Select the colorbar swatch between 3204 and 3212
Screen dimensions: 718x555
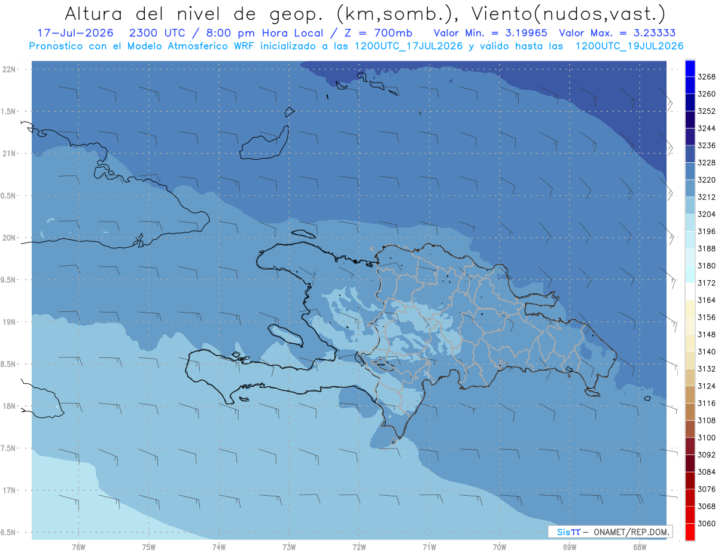click(x=690, y=206)
